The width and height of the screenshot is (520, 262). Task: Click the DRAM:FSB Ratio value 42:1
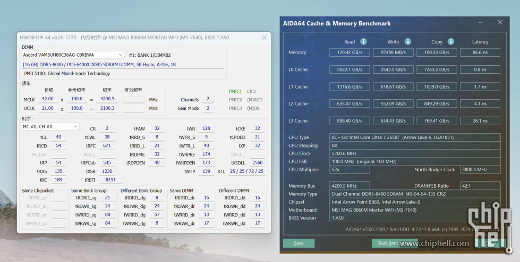tap(480, 186)
